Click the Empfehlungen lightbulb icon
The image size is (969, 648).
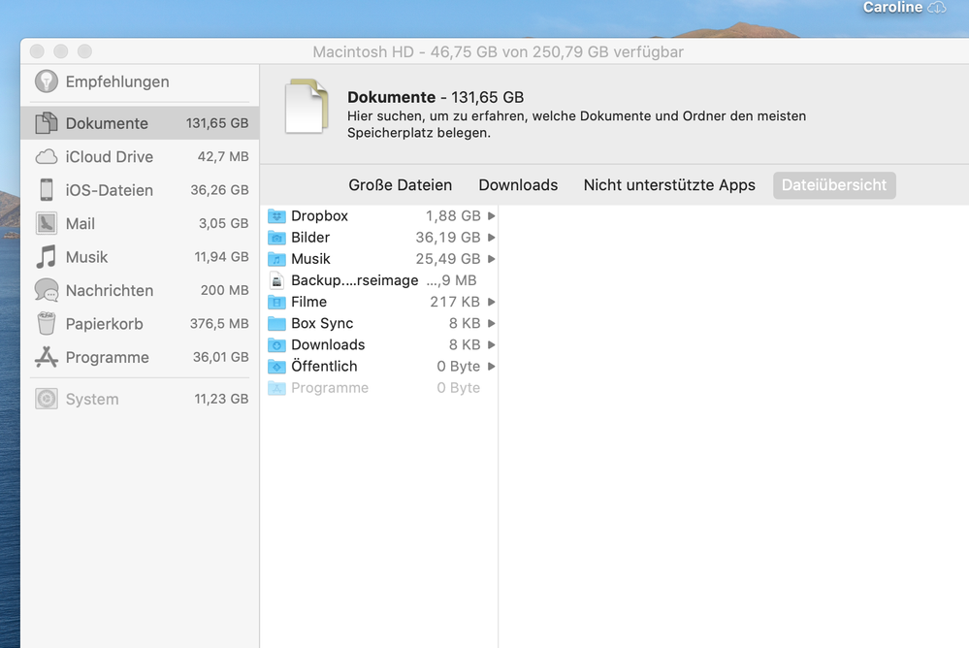46,81
